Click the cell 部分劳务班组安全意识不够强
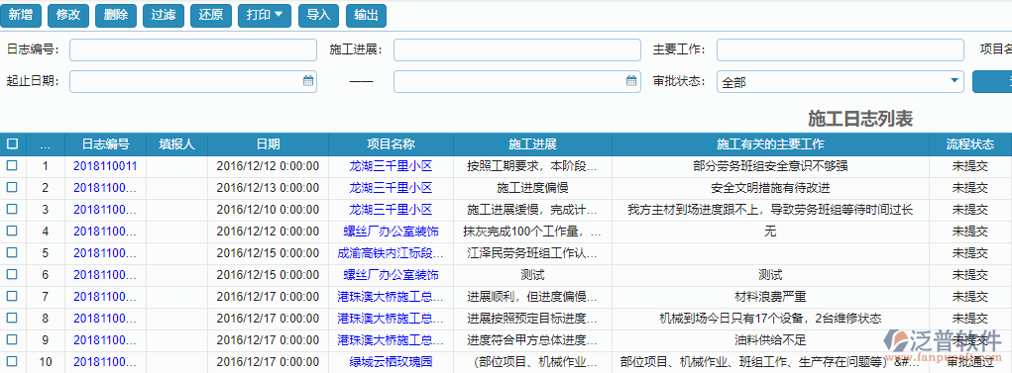This screenshot has width=1012, height=373. coord(770,166)
